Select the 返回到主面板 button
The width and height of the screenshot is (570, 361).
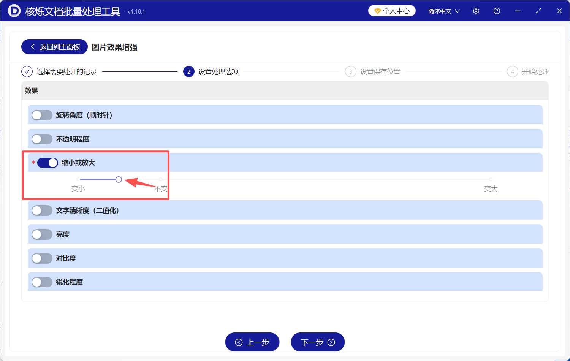click(54, 46)
